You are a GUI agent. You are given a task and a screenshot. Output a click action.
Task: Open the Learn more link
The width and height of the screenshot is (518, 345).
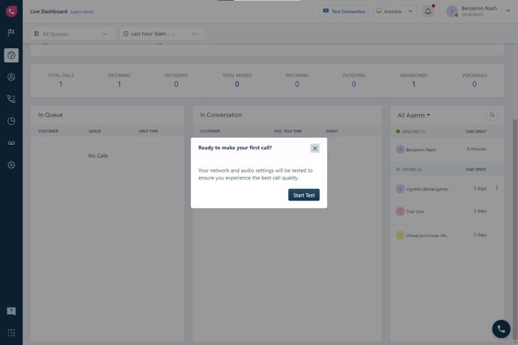click(82, 12)
